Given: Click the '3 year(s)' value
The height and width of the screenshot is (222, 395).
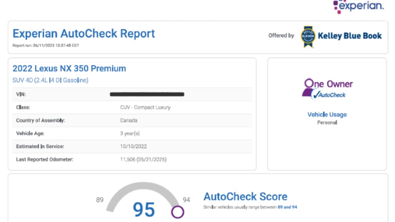Looking at the screenshot, I should (130, 134).
